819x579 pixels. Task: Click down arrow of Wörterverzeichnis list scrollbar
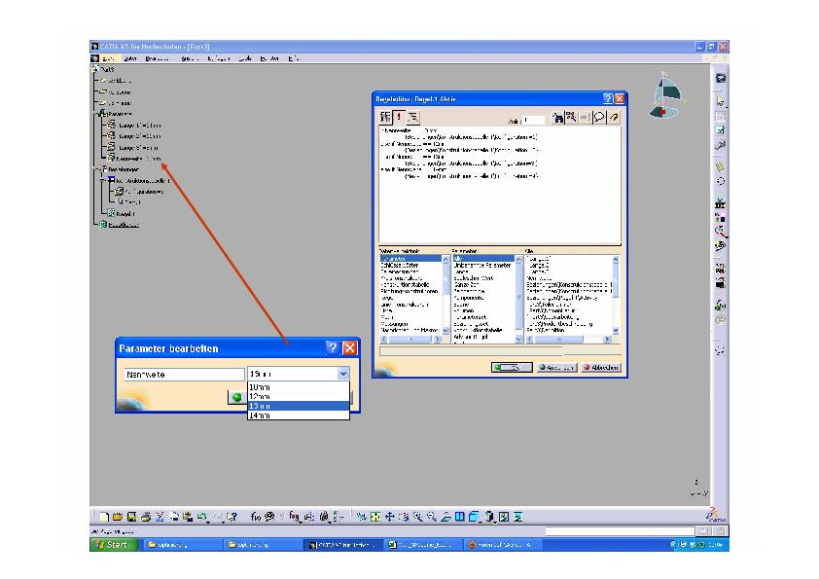(445, 331)
